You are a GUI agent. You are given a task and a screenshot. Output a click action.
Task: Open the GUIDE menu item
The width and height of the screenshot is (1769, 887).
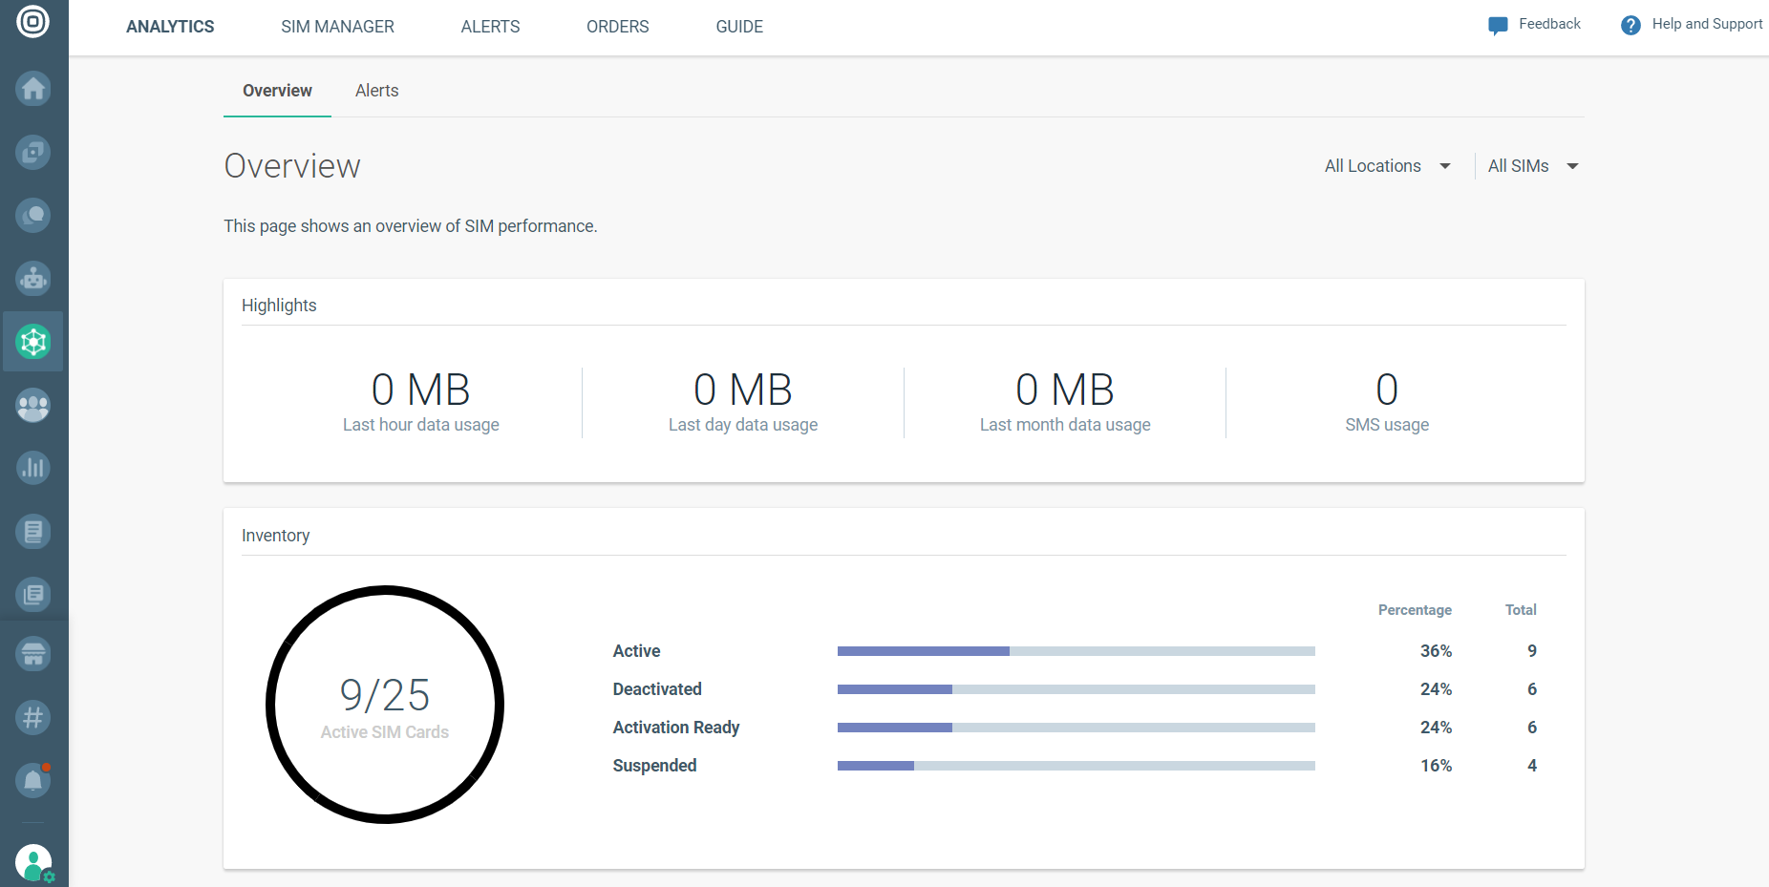pyautogui.click(x=739, y=27)
